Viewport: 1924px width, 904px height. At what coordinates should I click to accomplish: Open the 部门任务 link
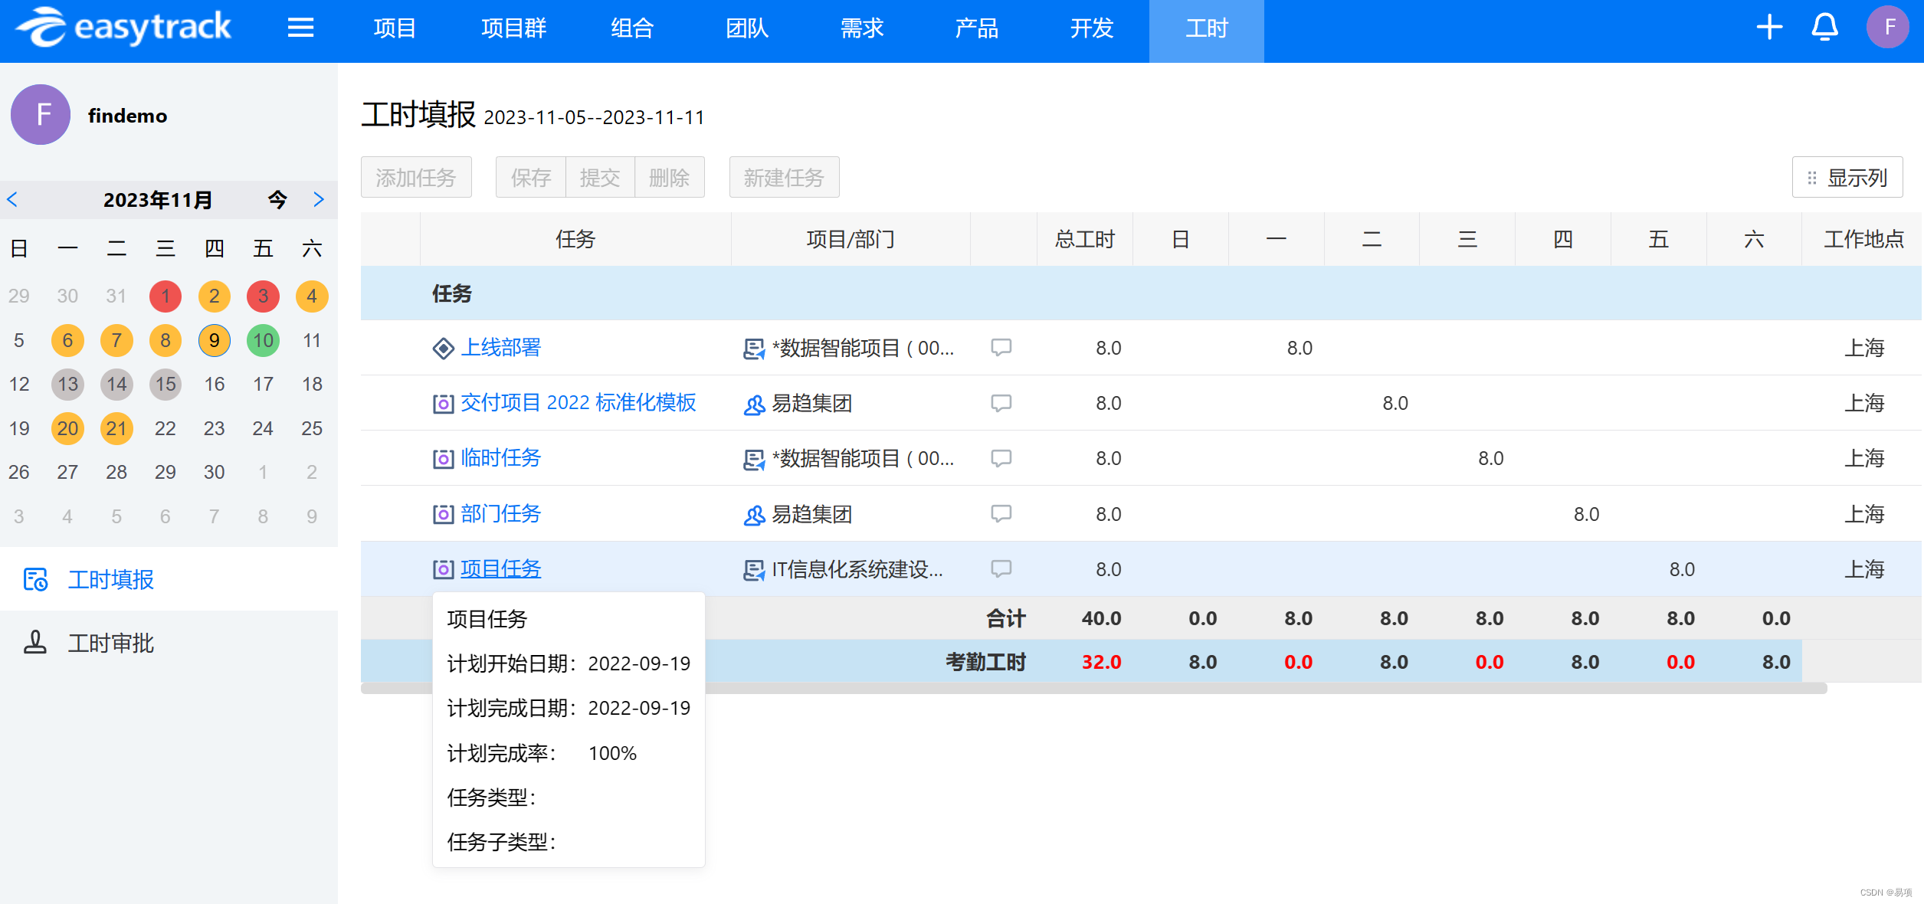click(x=501, y=513)
